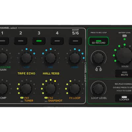The image size is (132, 132).
Task: Click the TAPE ECHO effect label
Action: pos(26,74)
